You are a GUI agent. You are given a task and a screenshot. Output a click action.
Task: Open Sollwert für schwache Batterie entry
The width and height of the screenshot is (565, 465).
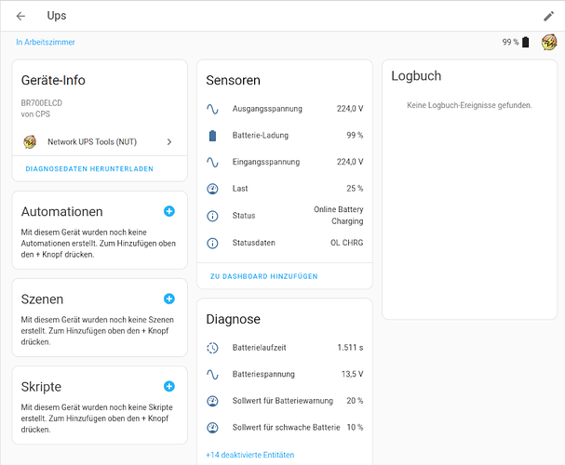(284, 428)
